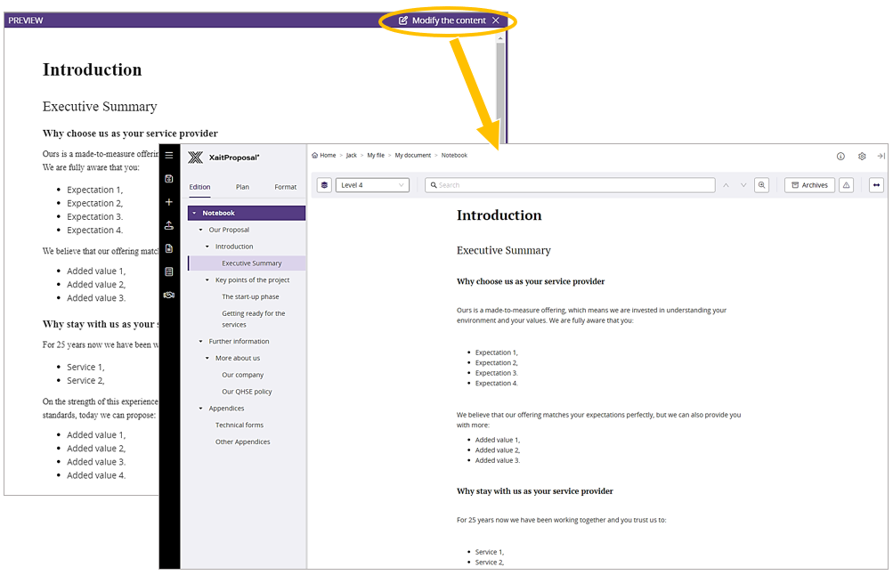The height and width of the screenshot is (575, 893).
Task: Open settings via the gear icon
Action: click(x=862, y=156)
